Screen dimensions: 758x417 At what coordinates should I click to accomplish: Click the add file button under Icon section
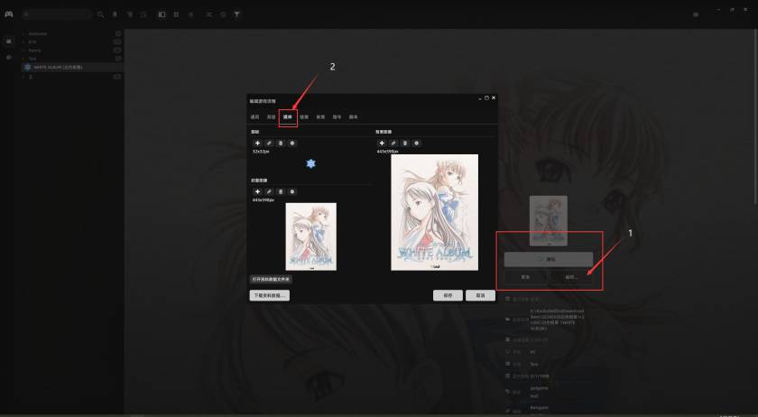coord(257,144)
